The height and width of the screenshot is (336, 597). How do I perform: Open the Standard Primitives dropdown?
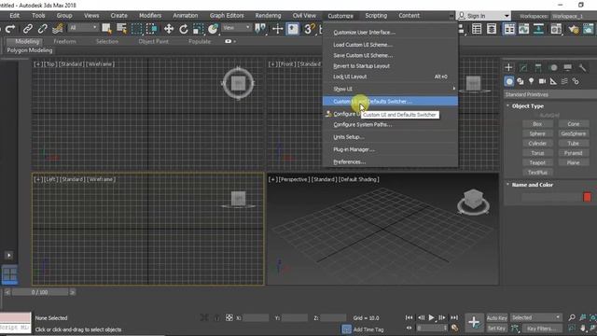550,94
